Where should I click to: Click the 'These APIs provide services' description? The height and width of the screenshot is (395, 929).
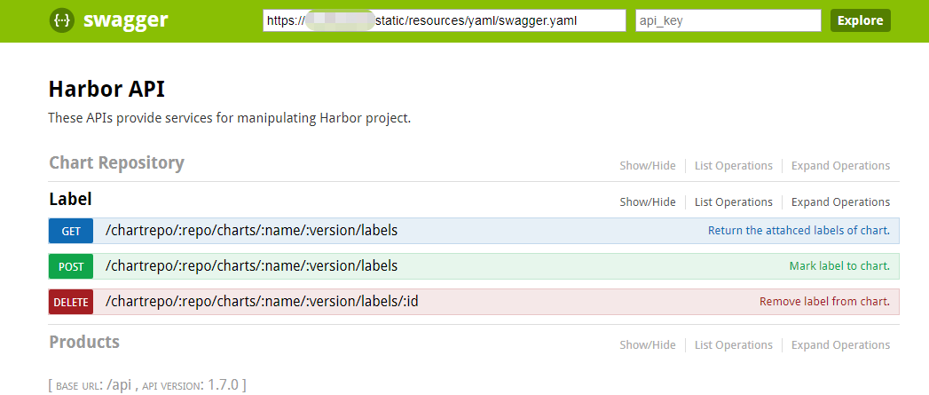pyautogui.click(x=229, y=118)
